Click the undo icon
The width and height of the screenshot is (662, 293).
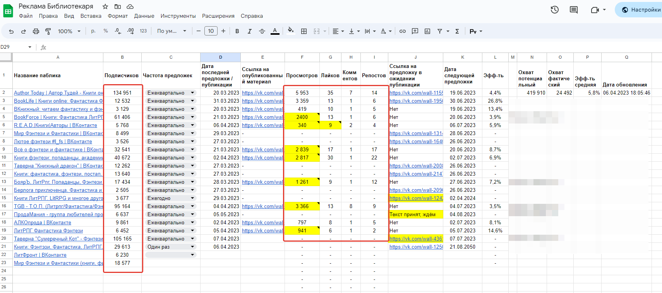[11, 31]
